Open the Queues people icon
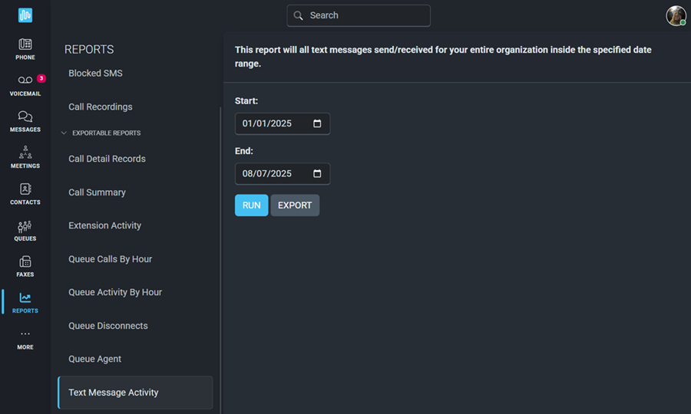 tap(25, 226)
